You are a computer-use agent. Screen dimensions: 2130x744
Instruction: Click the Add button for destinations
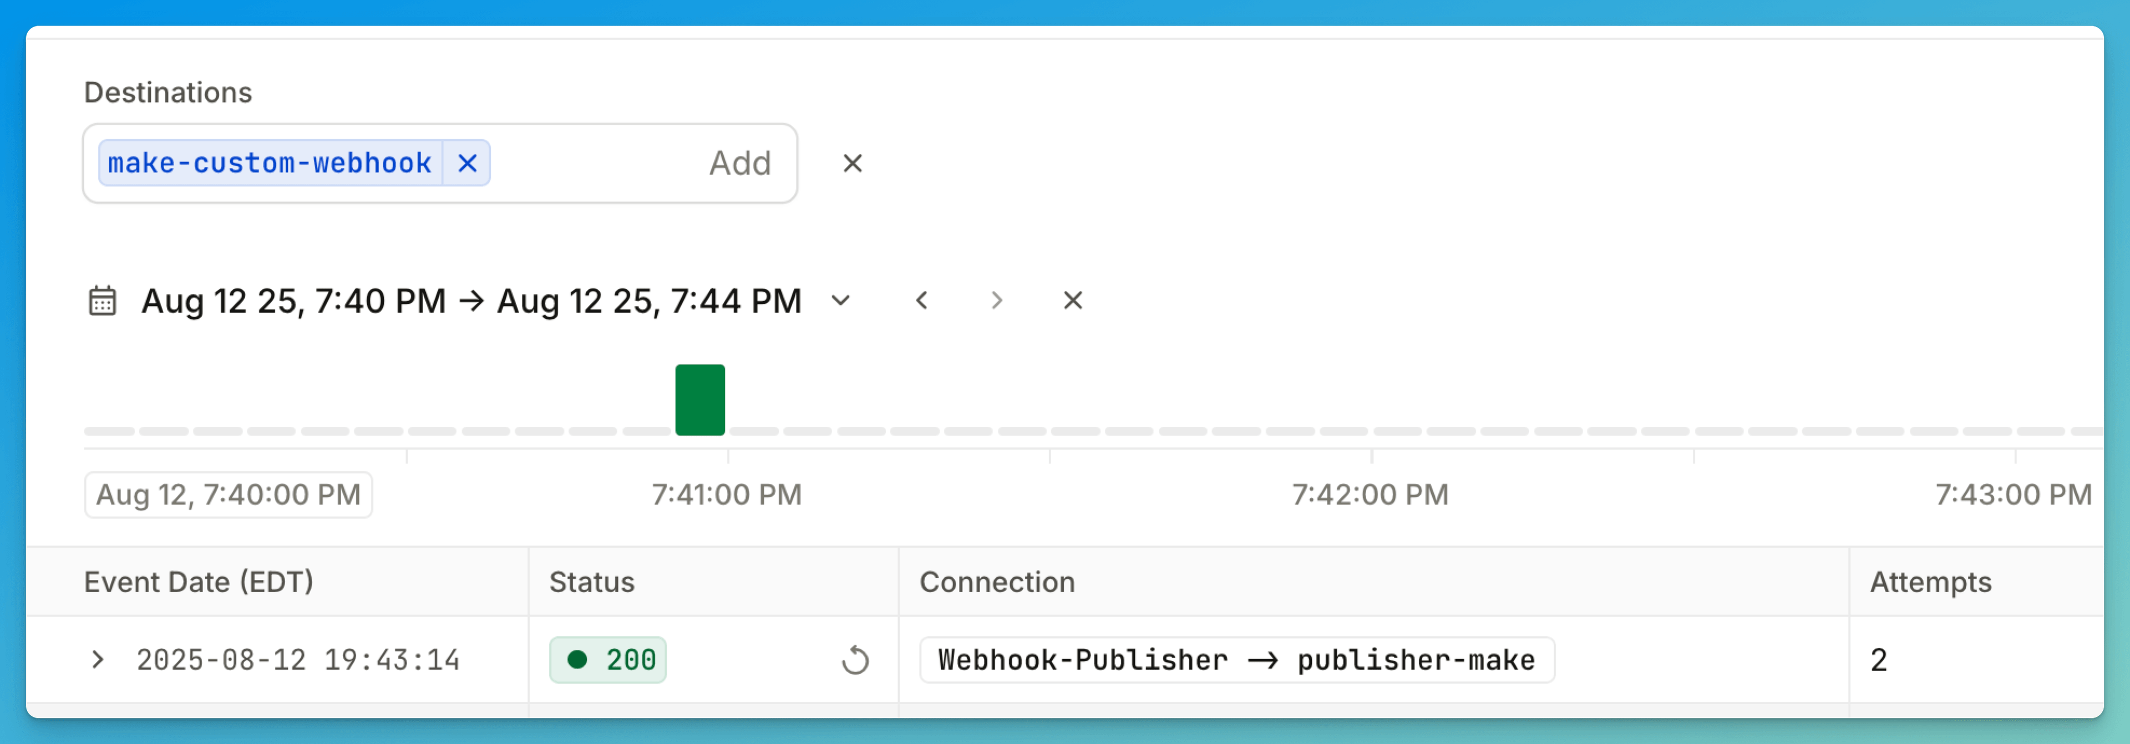coord(740,163)
